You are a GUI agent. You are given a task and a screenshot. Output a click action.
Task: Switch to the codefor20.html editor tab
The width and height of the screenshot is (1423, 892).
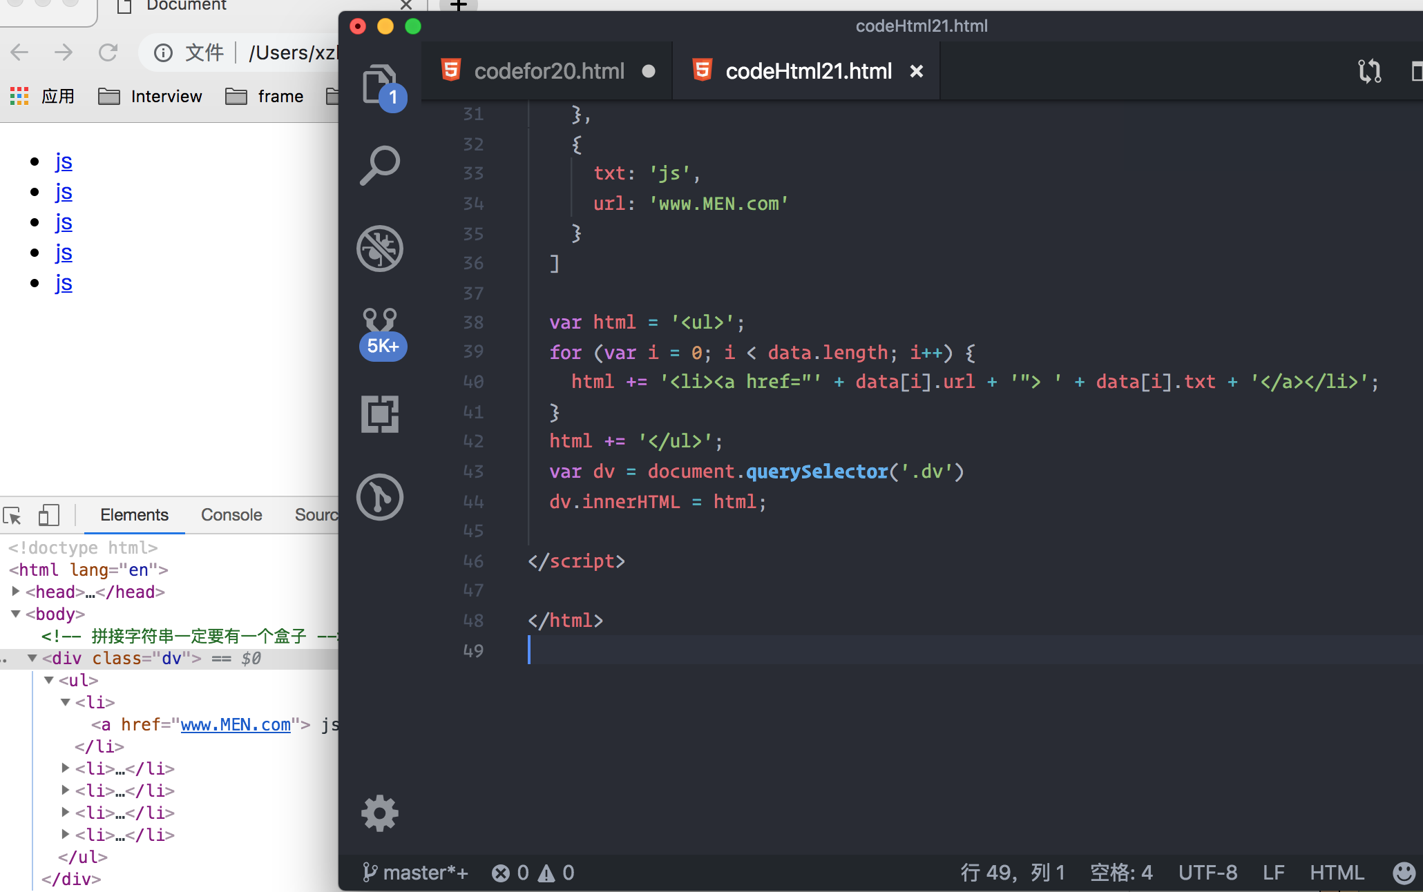(x=548, y=71)
